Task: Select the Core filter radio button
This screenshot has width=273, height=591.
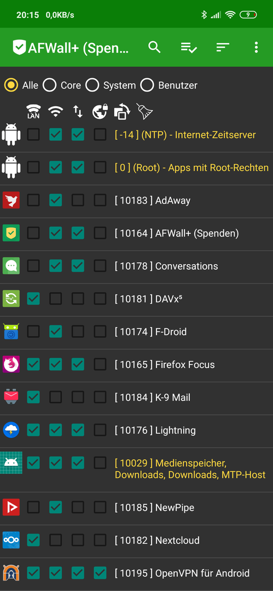Action: (49, 85)
